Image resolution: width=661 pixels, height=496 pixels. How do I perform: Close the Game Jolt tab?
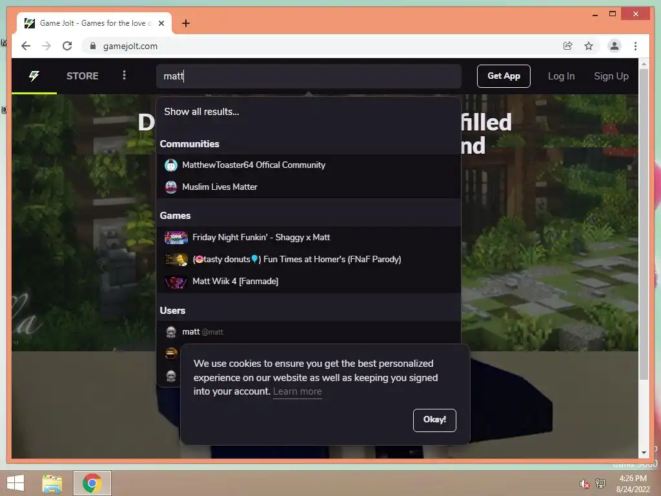161,23
